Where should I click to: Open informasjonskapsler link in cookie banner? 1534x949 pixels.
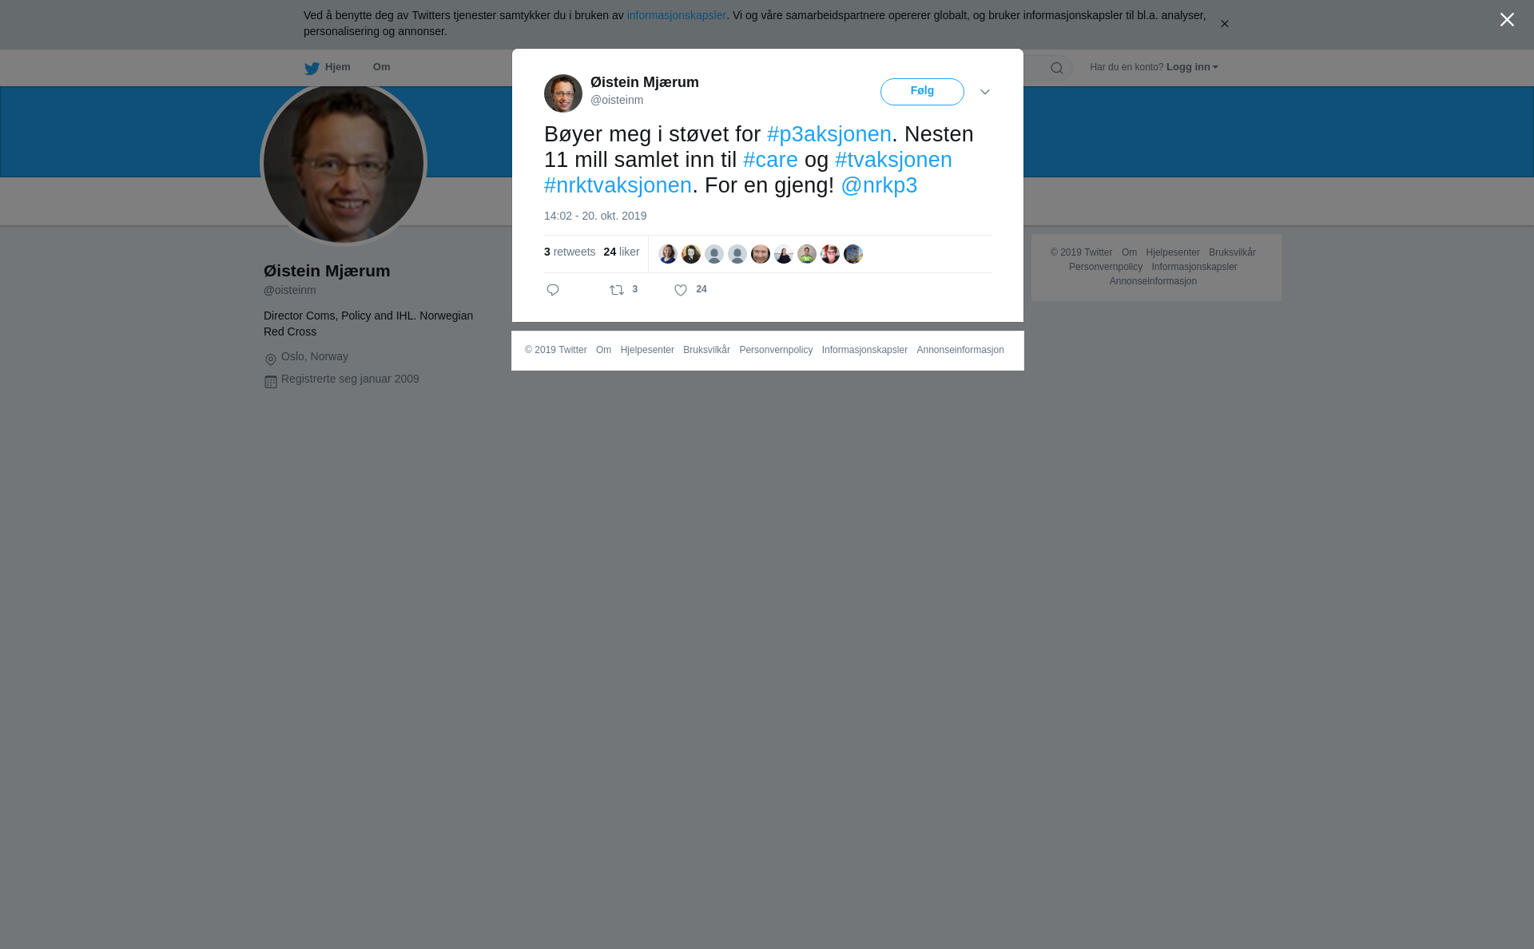[676, 15]
